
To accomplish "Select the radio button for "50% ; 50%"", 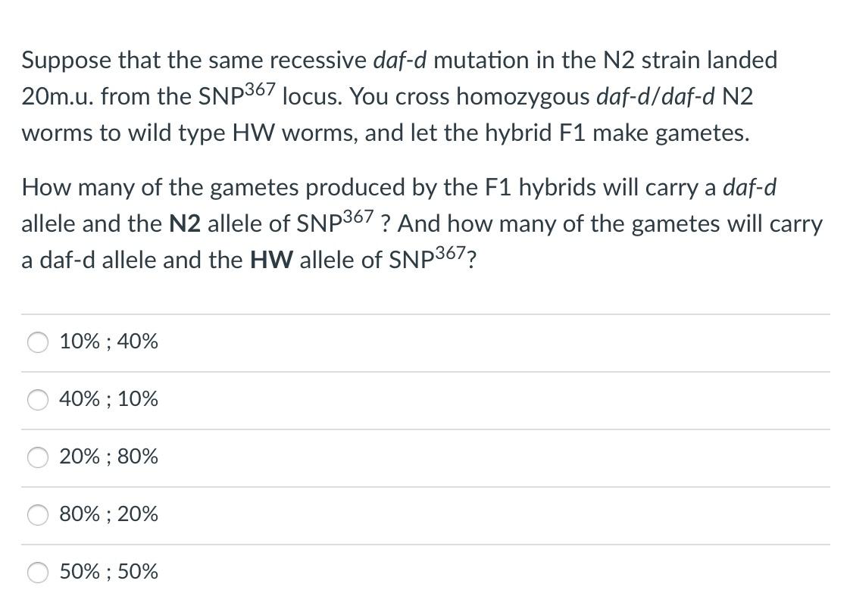I will coord(38,573).
